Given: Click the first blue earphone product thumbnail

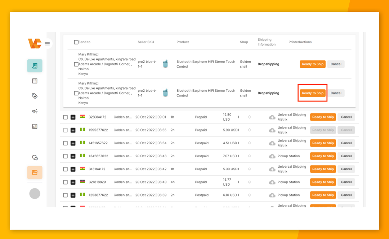Looking at the screenshot, I should click(165, 64).
